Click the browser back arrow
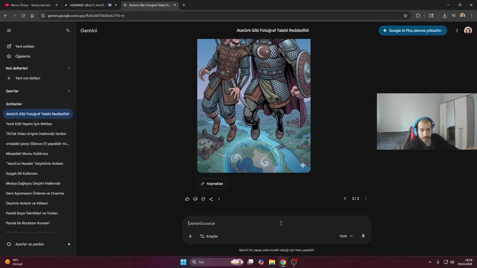This screenshot has width=477, height=268. tap(5, 16)
